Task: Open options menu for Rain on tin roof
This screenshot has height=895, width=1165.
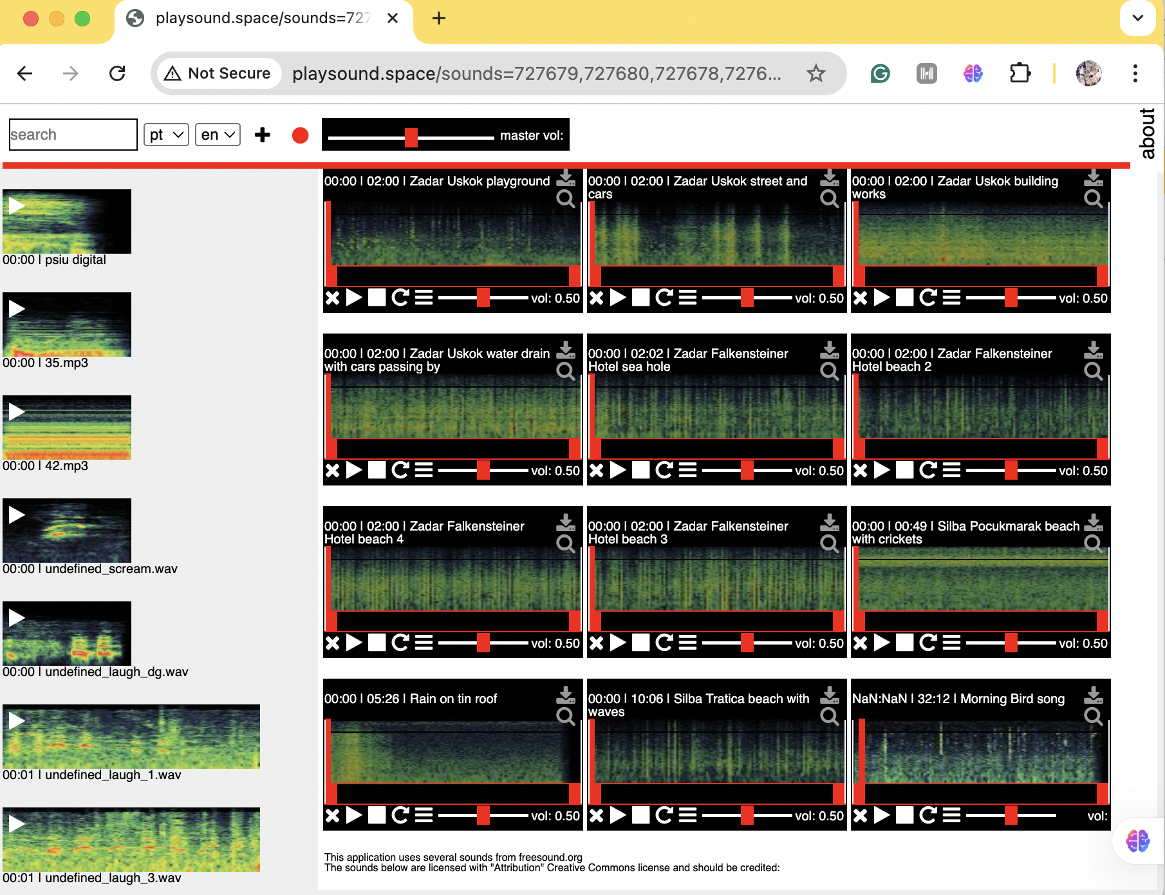Action: (x=424, y=816)
